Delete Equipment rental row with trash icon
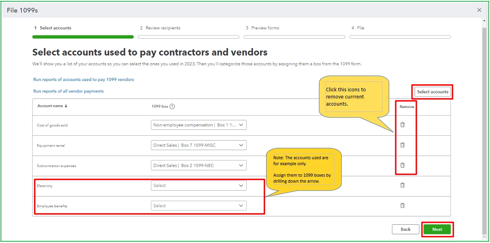Screen dimensions: 490x243 (x=402, y=145)
